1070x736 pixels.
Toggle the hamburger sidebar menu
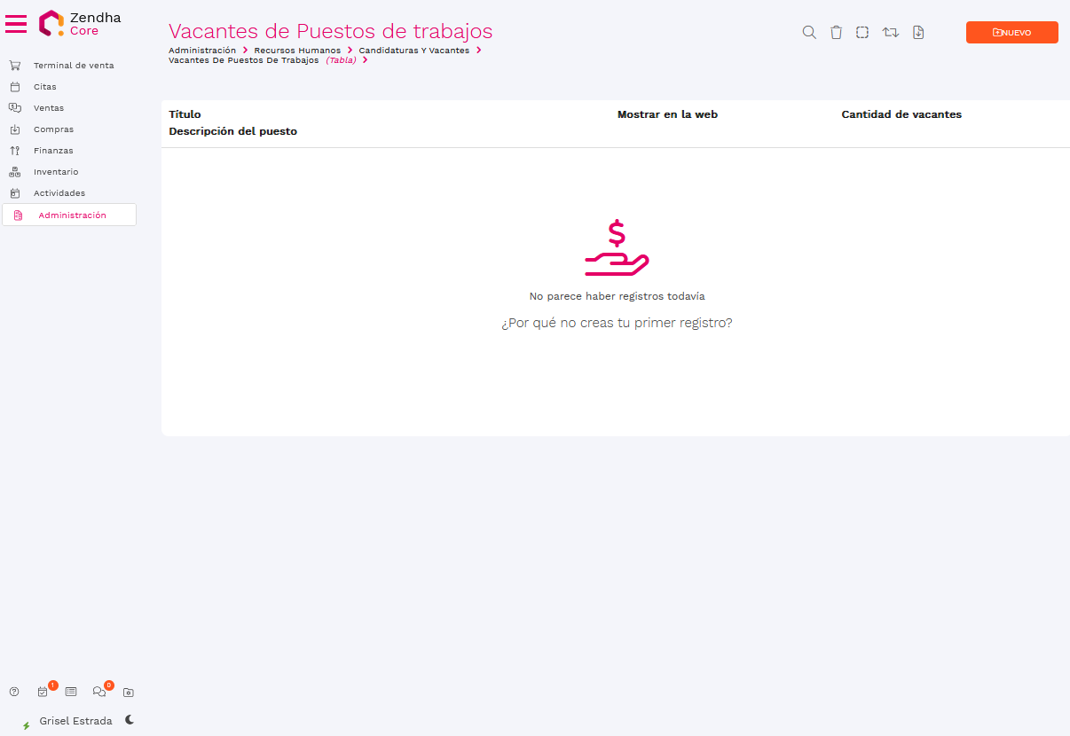[16, 24]
